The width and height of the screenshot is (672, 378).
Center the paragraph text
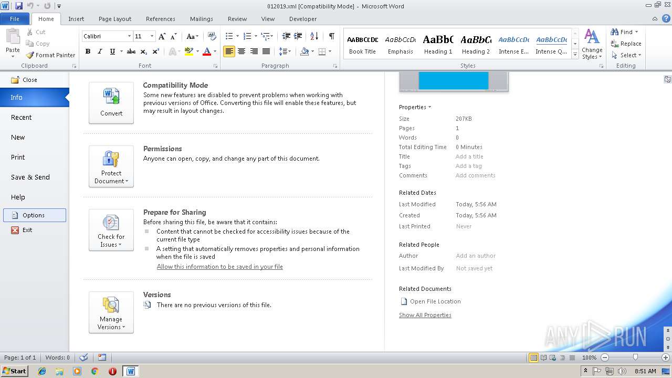click(241, 51)
